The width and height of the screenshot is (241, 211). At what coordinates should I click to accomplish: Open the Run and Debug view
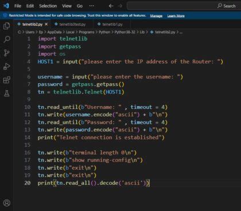tap(7, 67)
